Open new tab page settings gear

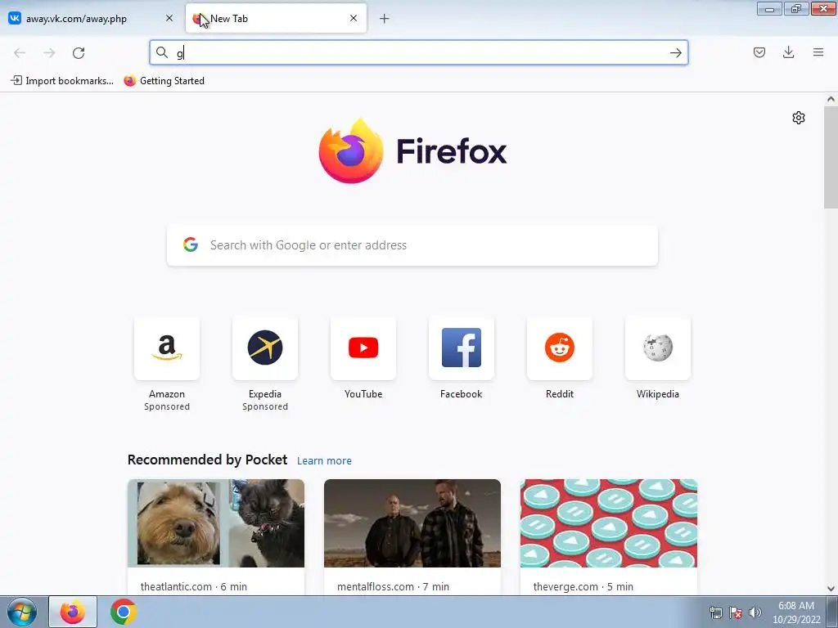point(799,118)
